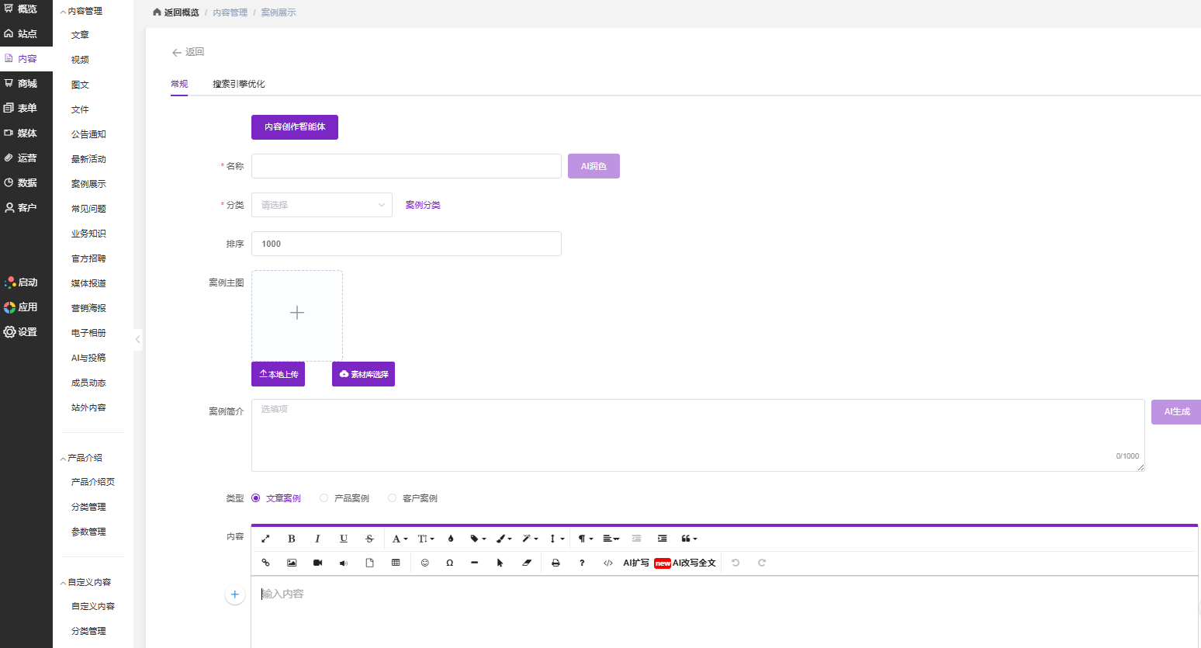Insert audio using the speaker icon

[x=344, y=563]
